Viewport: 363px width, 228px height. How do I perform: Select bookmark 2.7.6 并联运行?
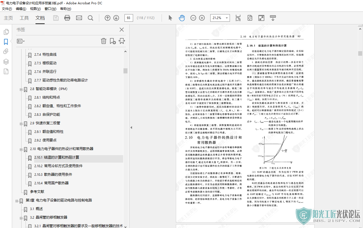pos(45,72)
